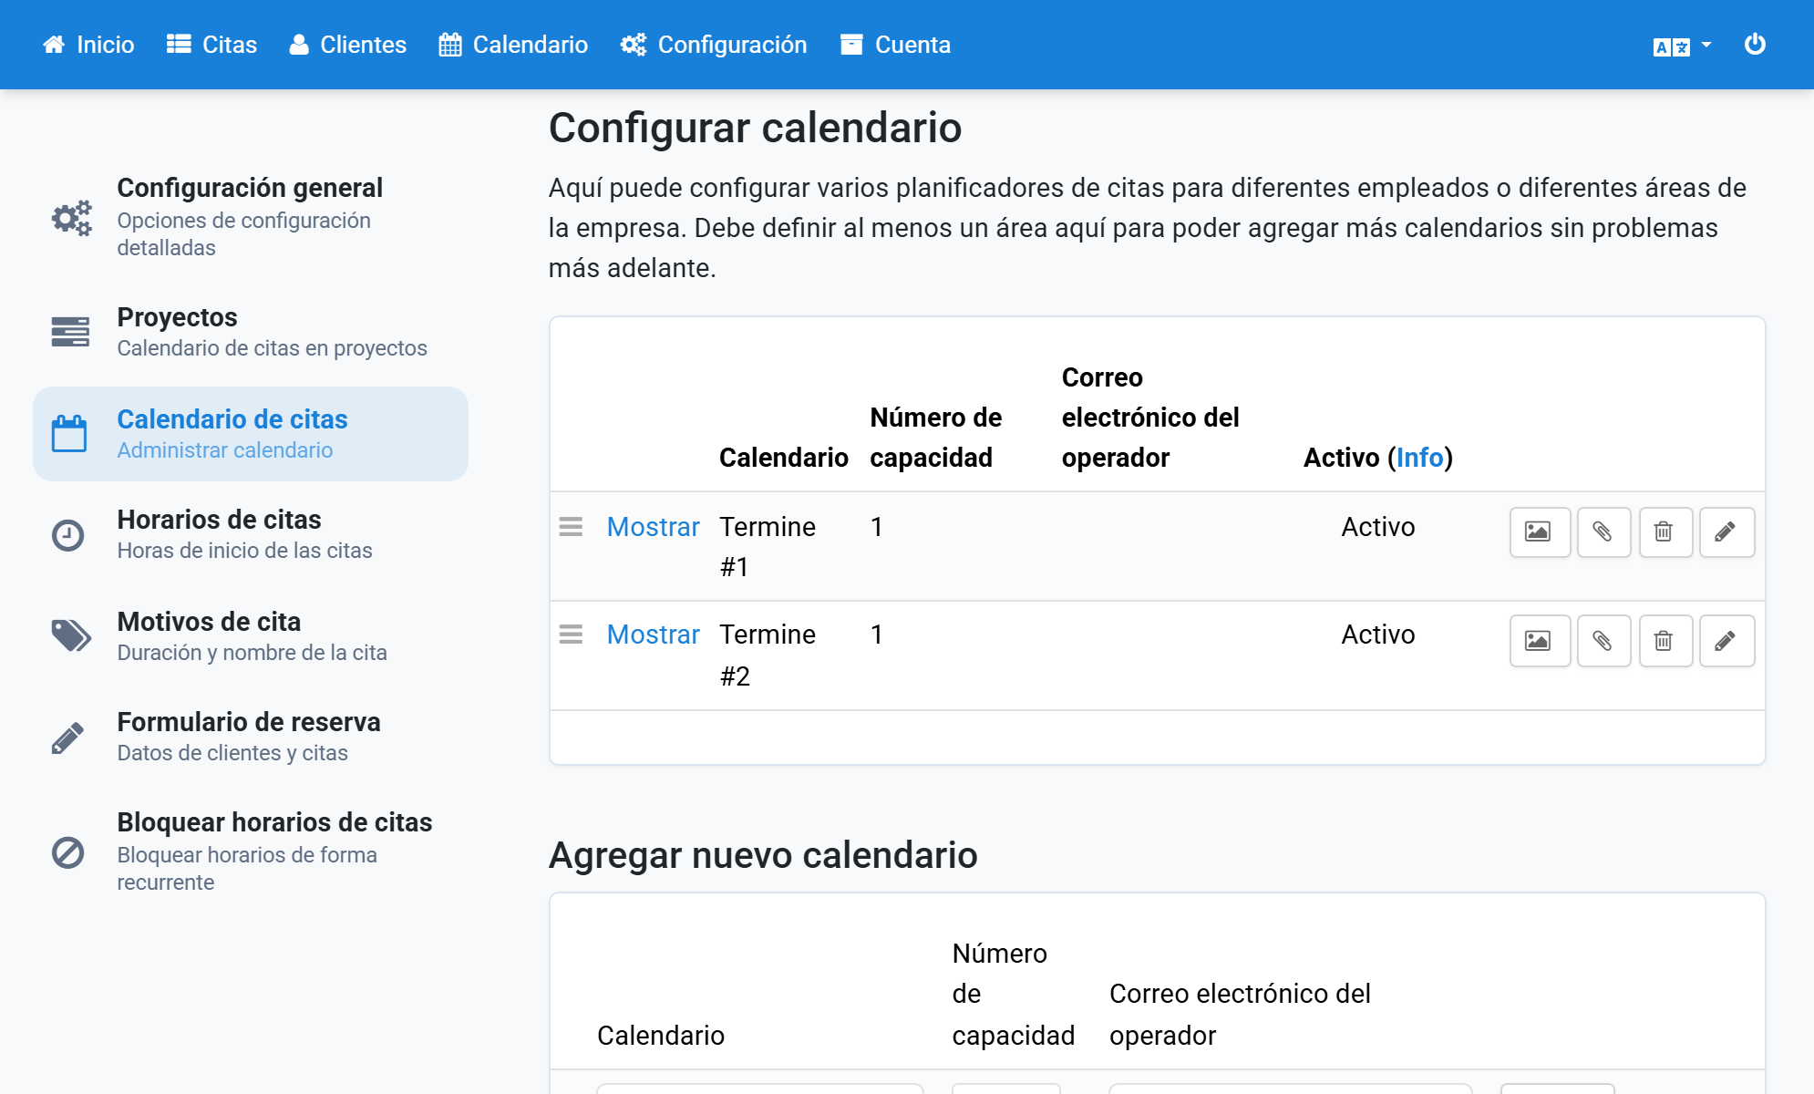Edit Termine #2 with pencil icon
Screen dimensions: 1814x1094
tap(1726, 641)
